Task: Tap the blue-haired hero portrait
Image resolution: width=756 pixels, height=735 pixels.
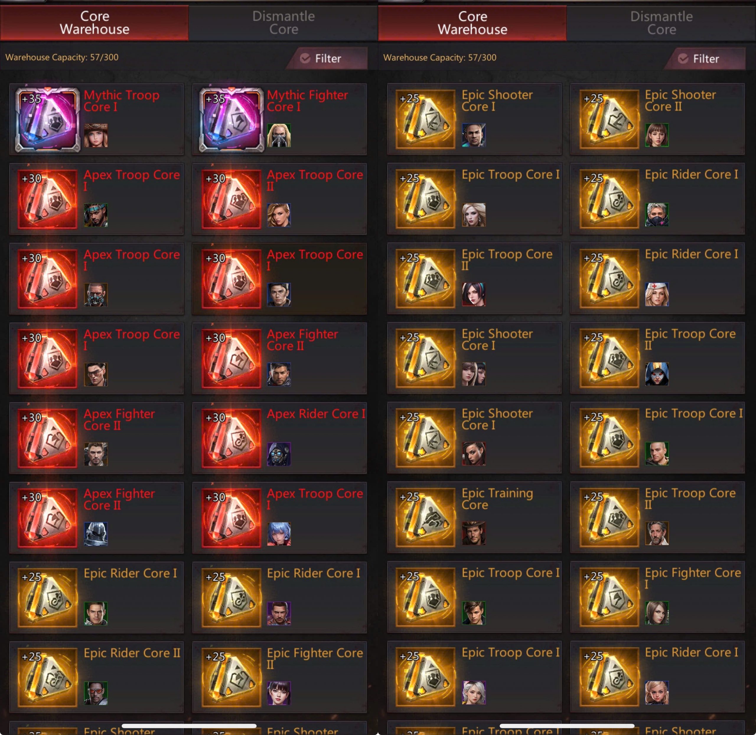Action: pos(279,534)
